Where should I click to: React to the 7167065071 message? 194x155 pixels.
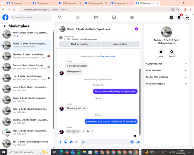84,131
